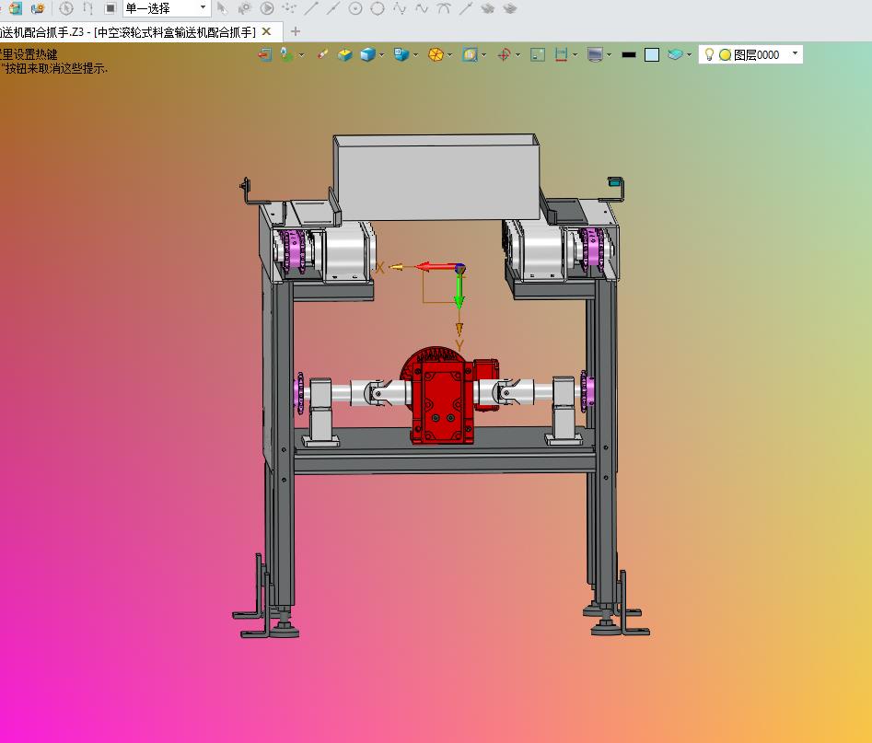Click the blue cube with tag view icon
The image size is (872, 743).
coord(401,54)
